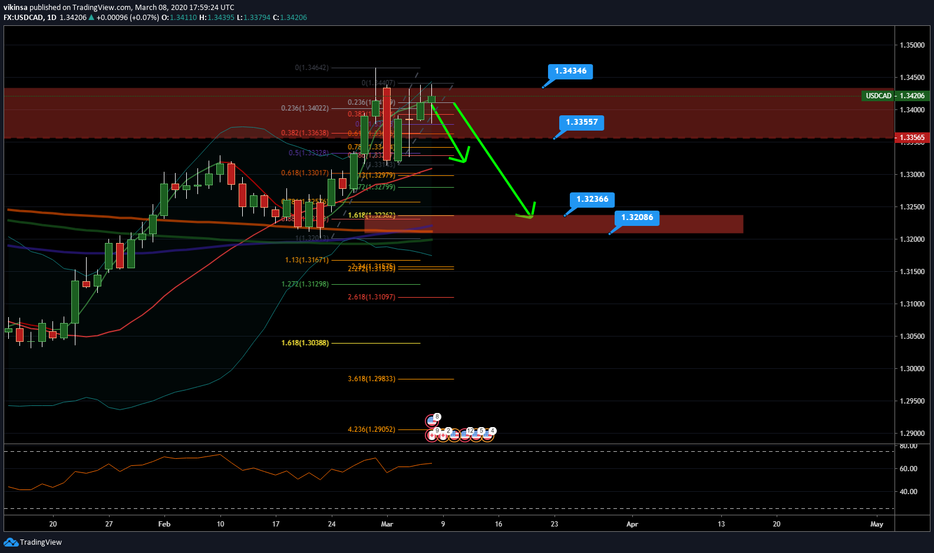This screenshot has width=934, height=553.
Task: Select the 1.32366 price callout label
Action: [x=592, y=199]
